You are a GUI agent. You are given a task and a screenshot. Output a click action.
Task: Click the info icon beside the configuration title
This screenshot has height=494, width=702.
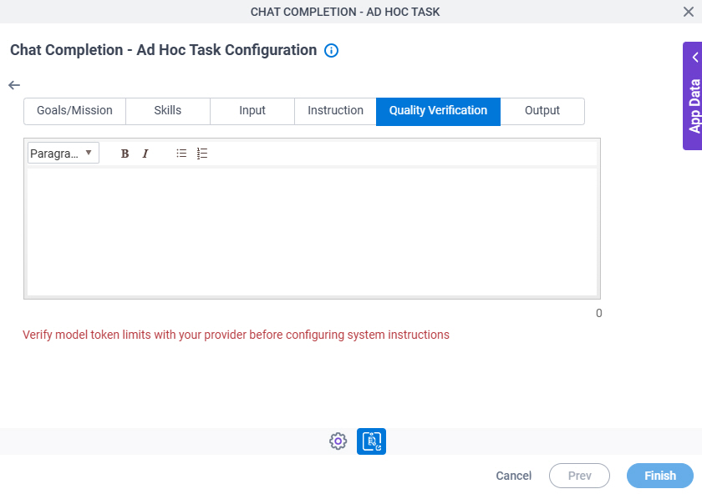[x=331, y=51]
